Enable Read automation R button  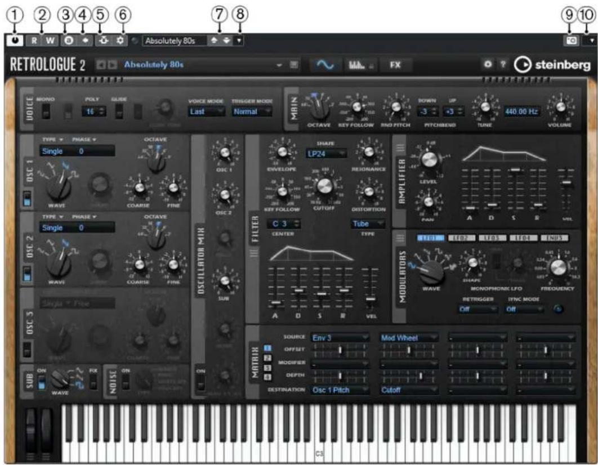(34, 41)
